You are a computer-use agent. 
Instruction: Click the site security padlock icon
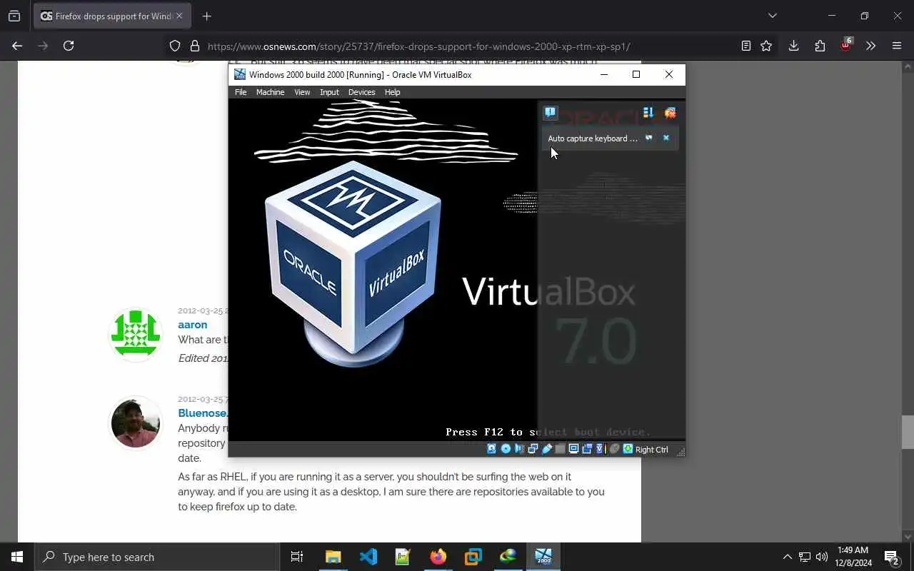pyautogui.click(x=194, y=46)
